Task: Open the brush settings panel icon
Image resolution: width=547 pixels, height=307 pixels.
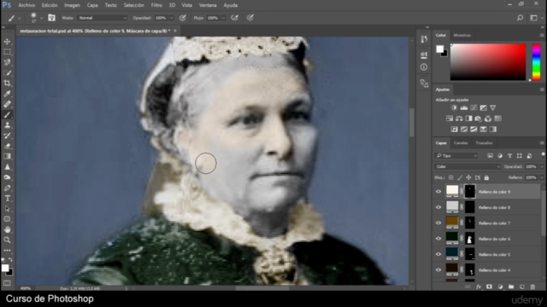Action: tap(51, 18)
